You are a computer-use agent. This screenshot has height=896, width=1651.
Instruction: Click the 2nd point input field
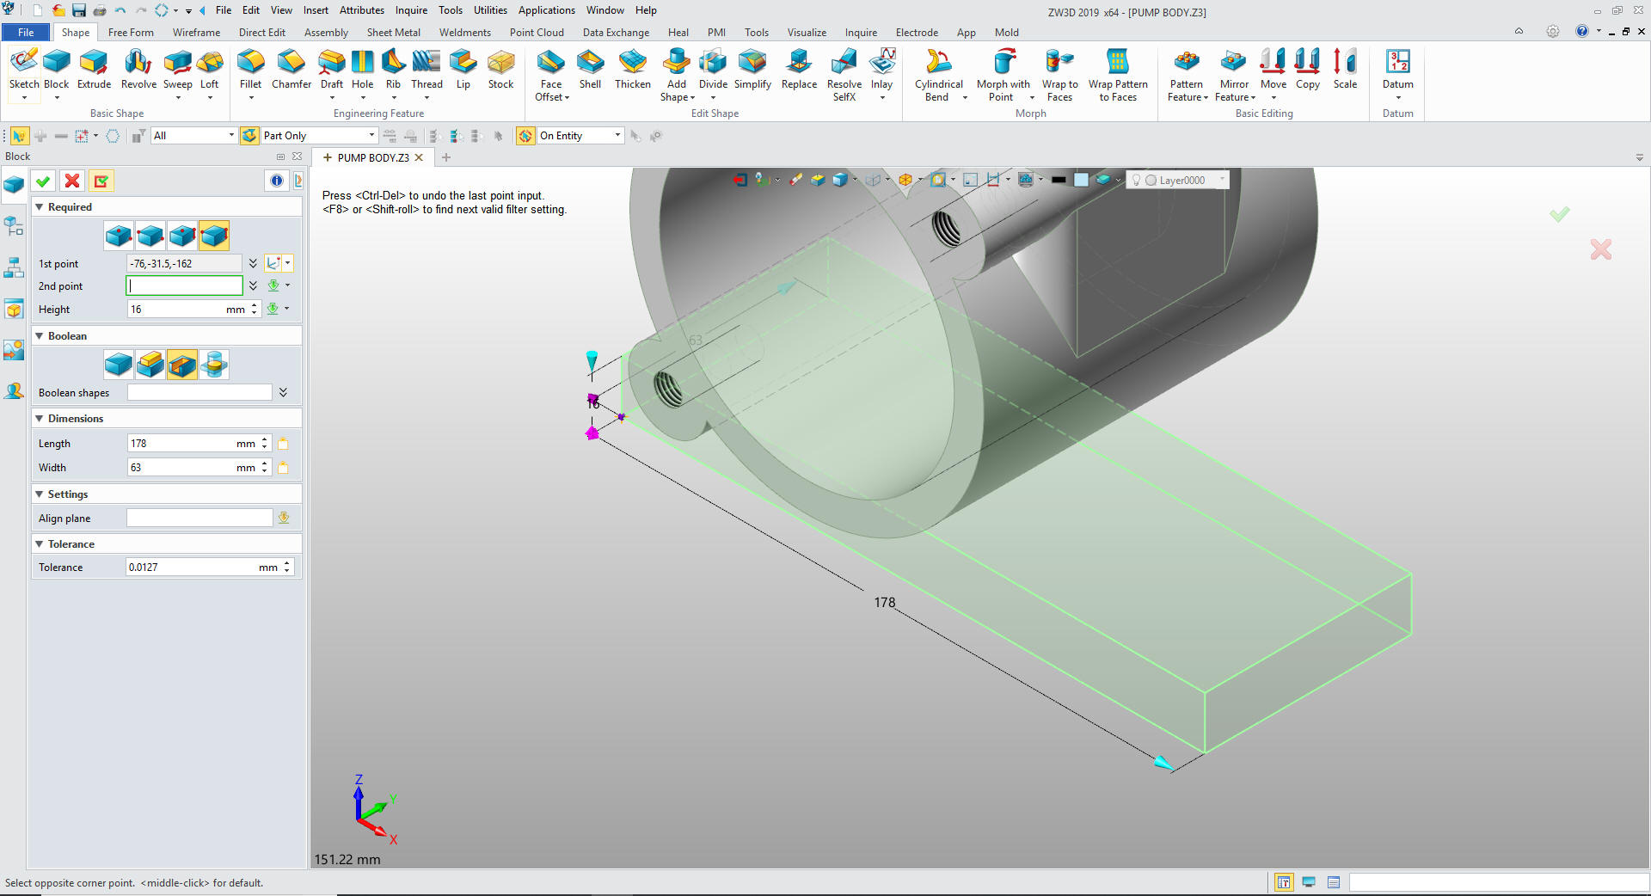pyautogui.click(x=185, y=285)
